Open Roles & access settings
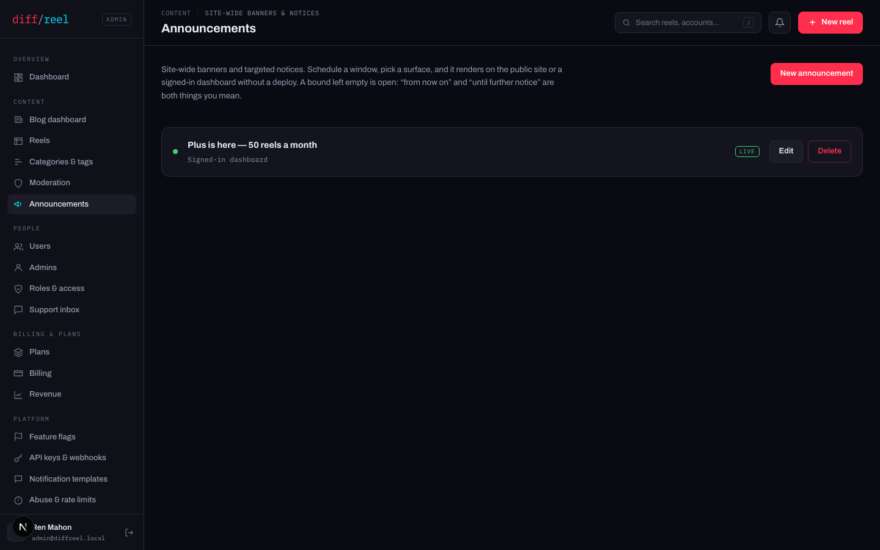Image resolution: width=880 pixels, height=550 pixels. click(71, 289)
